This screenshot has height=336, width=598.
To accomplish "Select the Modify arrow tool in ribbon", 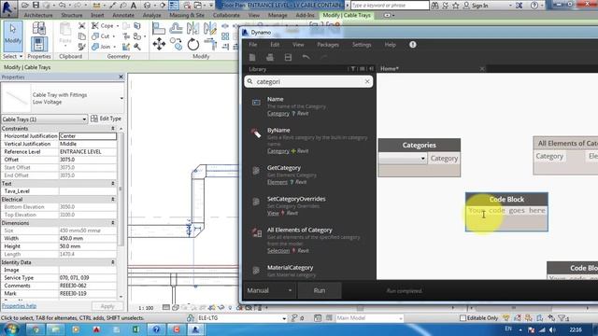I will point(13,36).
